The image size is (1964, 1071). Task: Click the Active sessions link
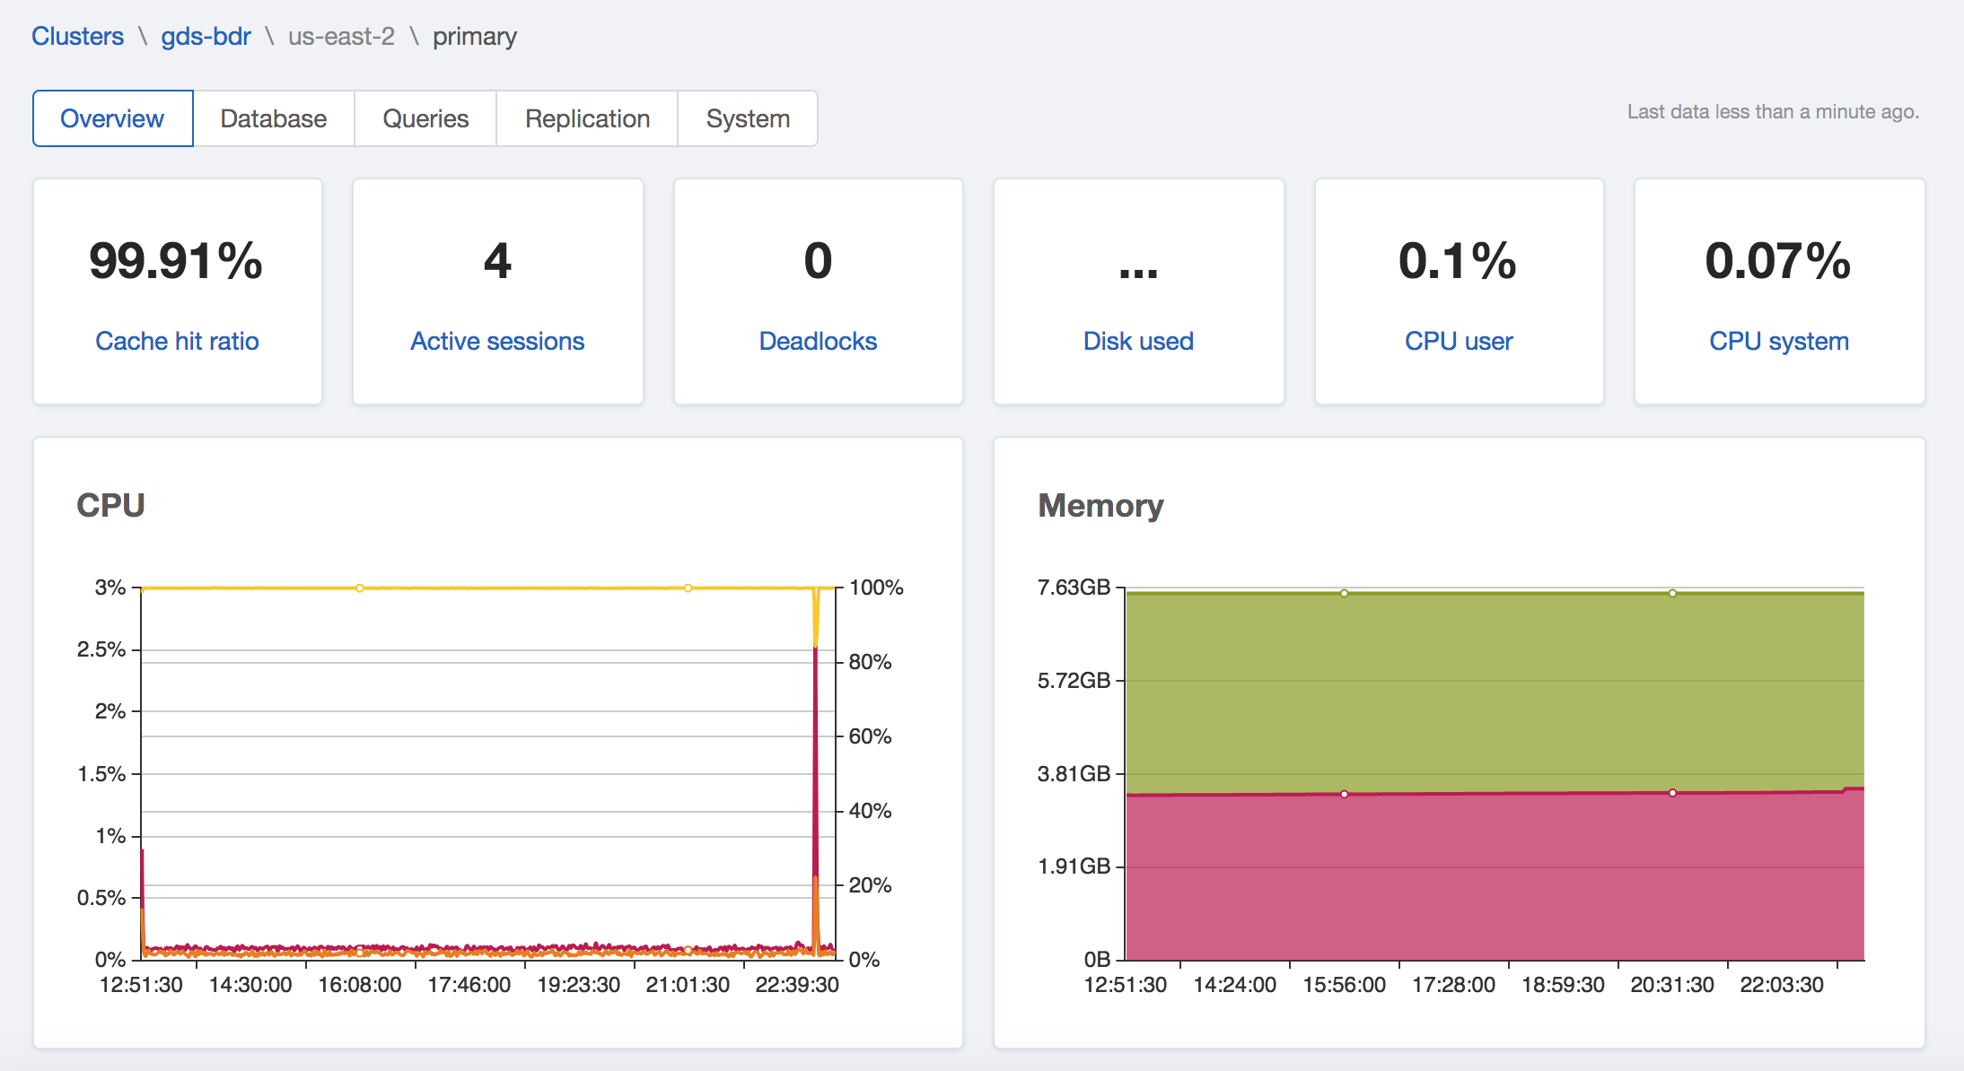(x=497, y=341)
